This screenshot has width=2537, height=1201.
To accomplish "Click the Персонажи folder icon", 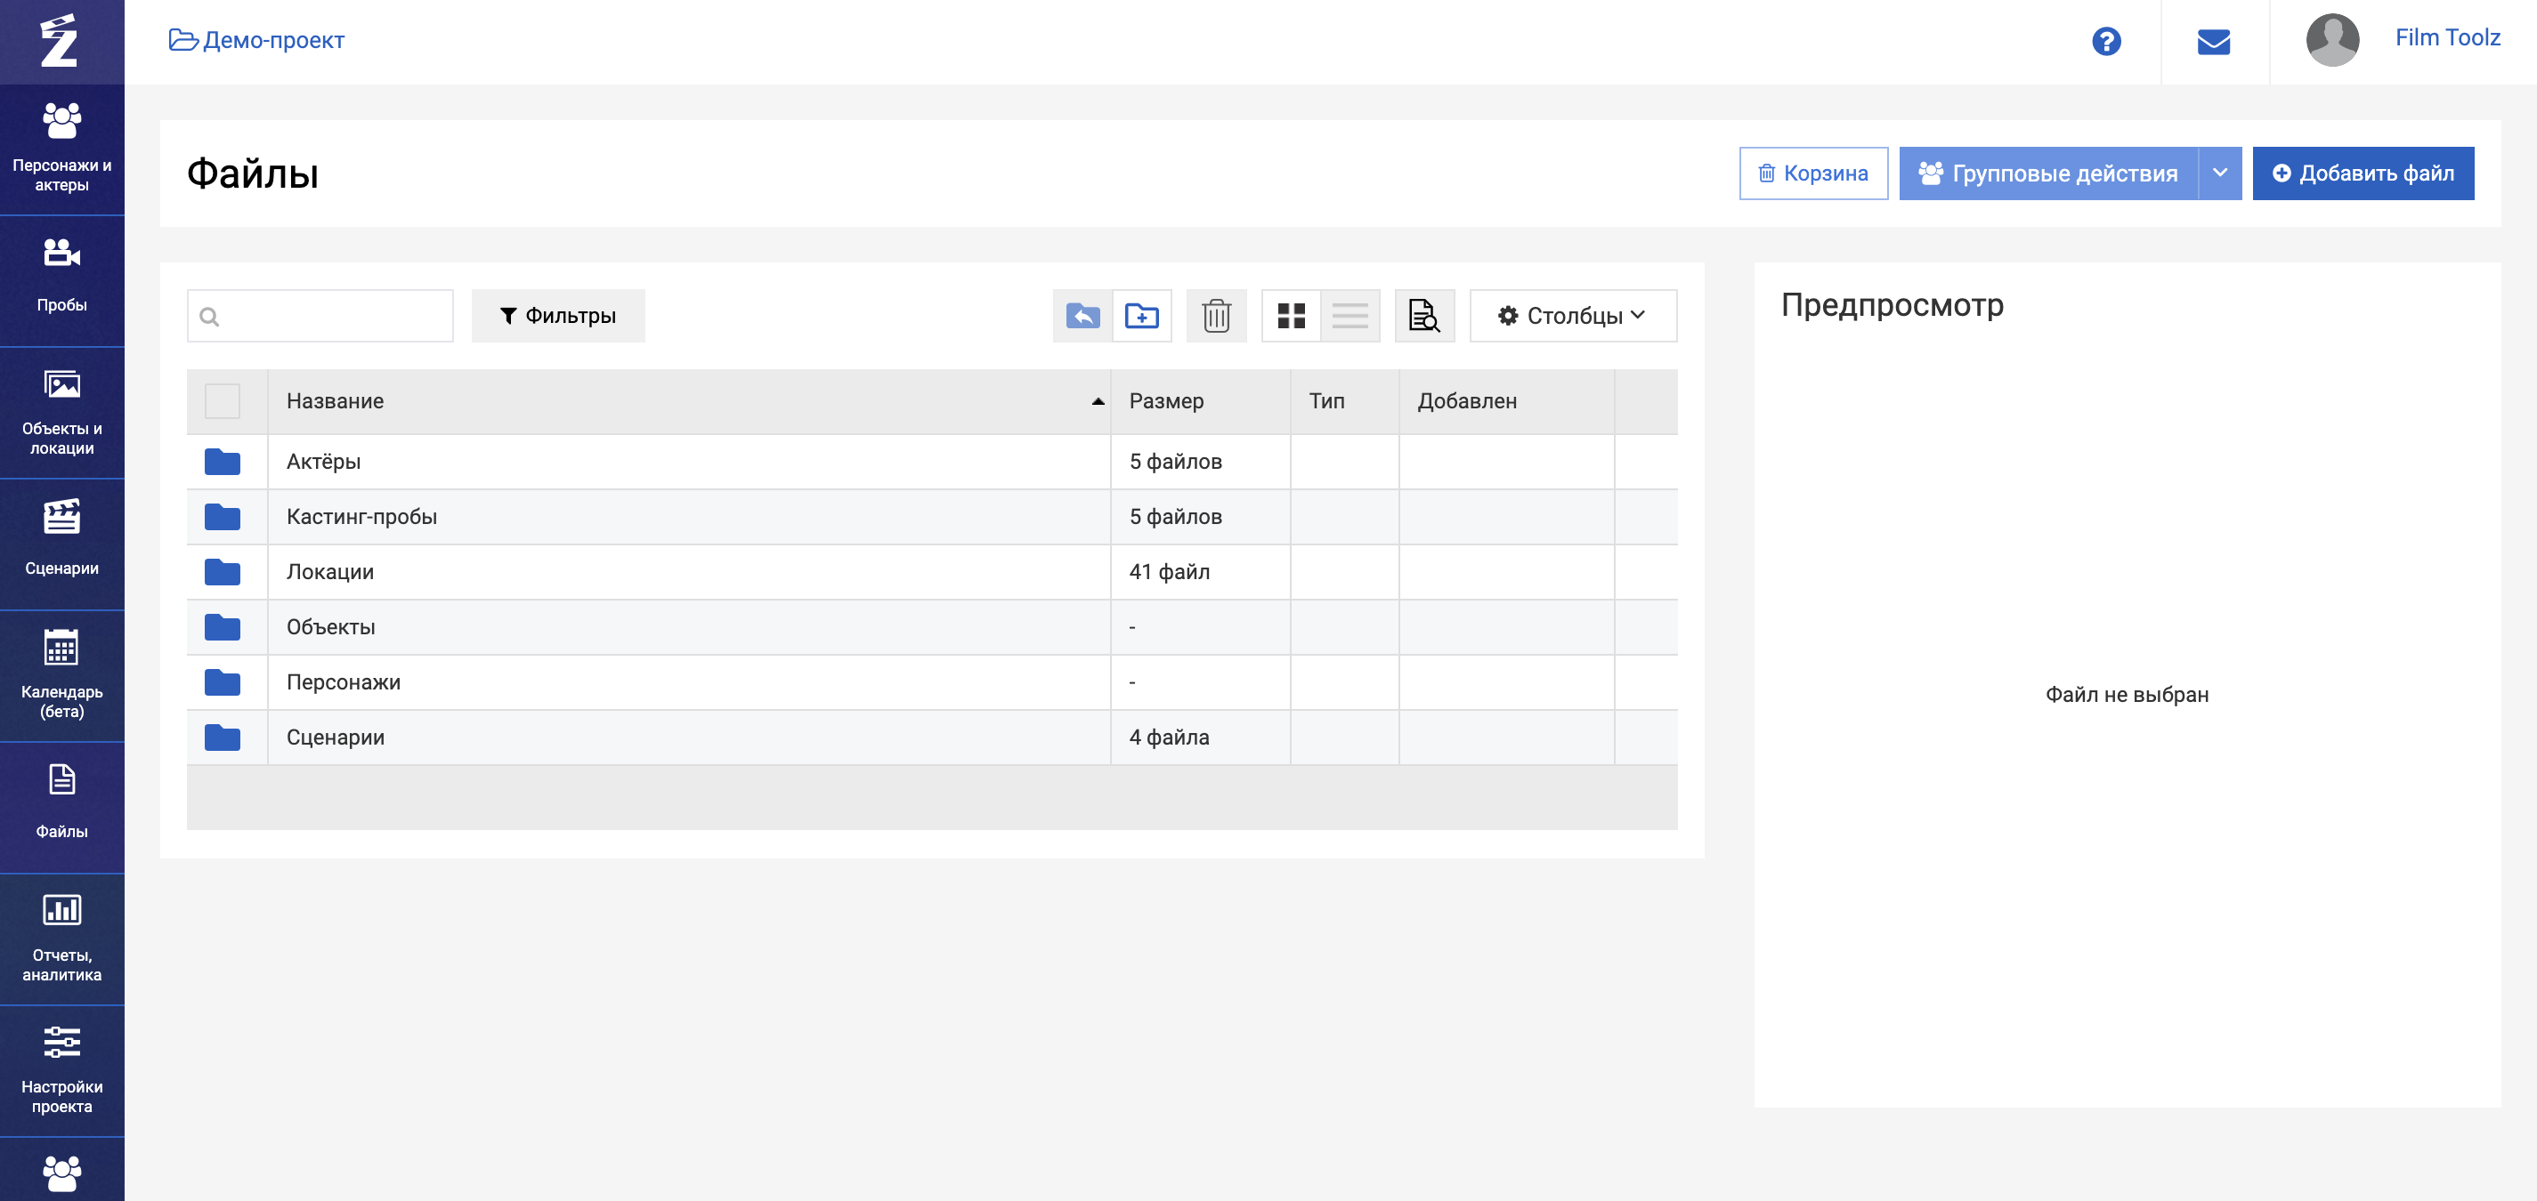I will click(x=222, y=682).
